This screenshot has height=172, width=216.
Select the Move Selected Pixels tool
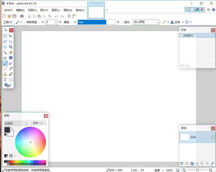(x=10, y=36)
